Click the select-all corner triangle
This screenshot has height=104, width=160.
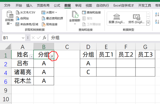click(8, 47)
